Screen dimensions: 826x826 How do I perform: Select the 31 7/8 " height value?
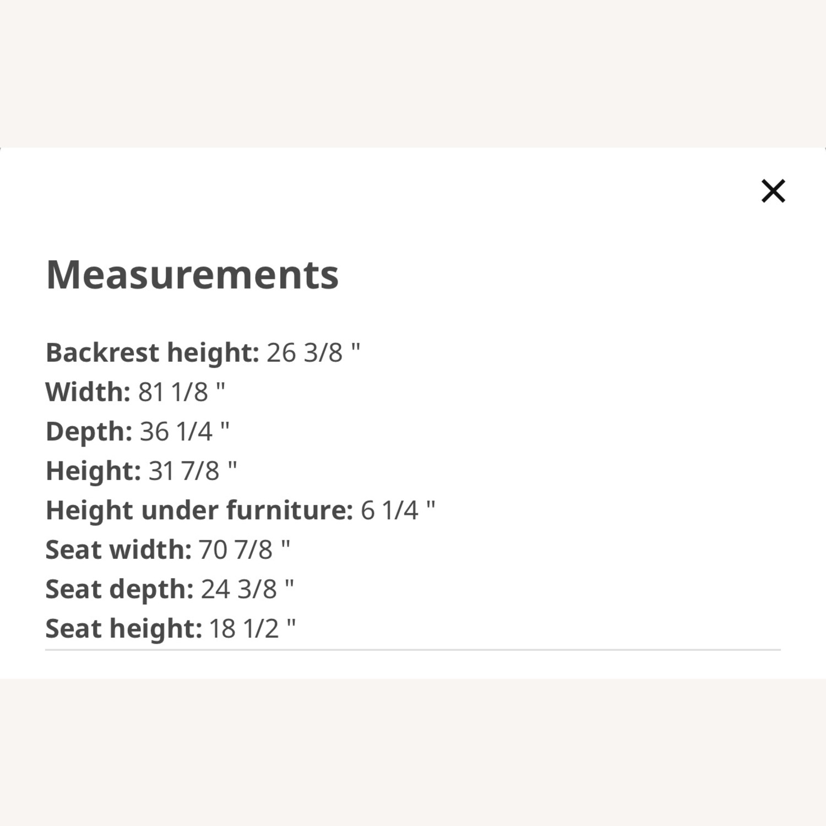coord(193,471)
